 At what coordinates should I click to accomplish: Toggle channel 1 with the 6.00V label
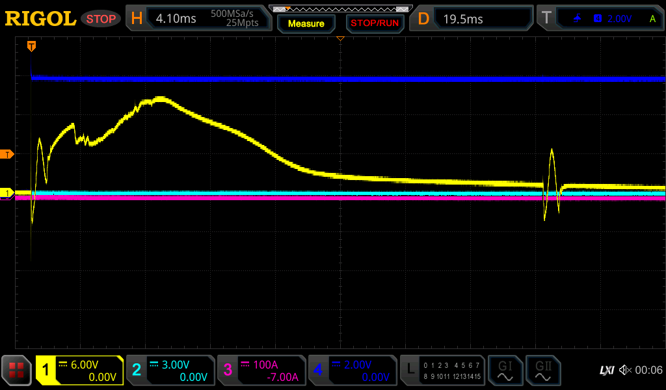[79, 370]
